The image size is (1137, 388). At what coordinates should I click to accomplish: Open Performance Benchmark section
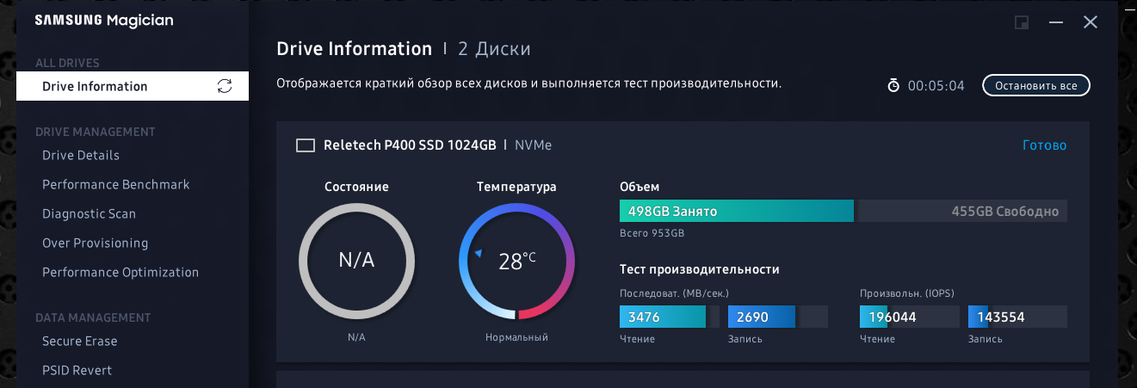116,185
